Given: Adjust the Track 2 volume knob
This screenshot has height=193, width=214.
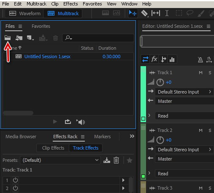Looking at the screenshot, I should pyautogui.click(x=160, y=140).
